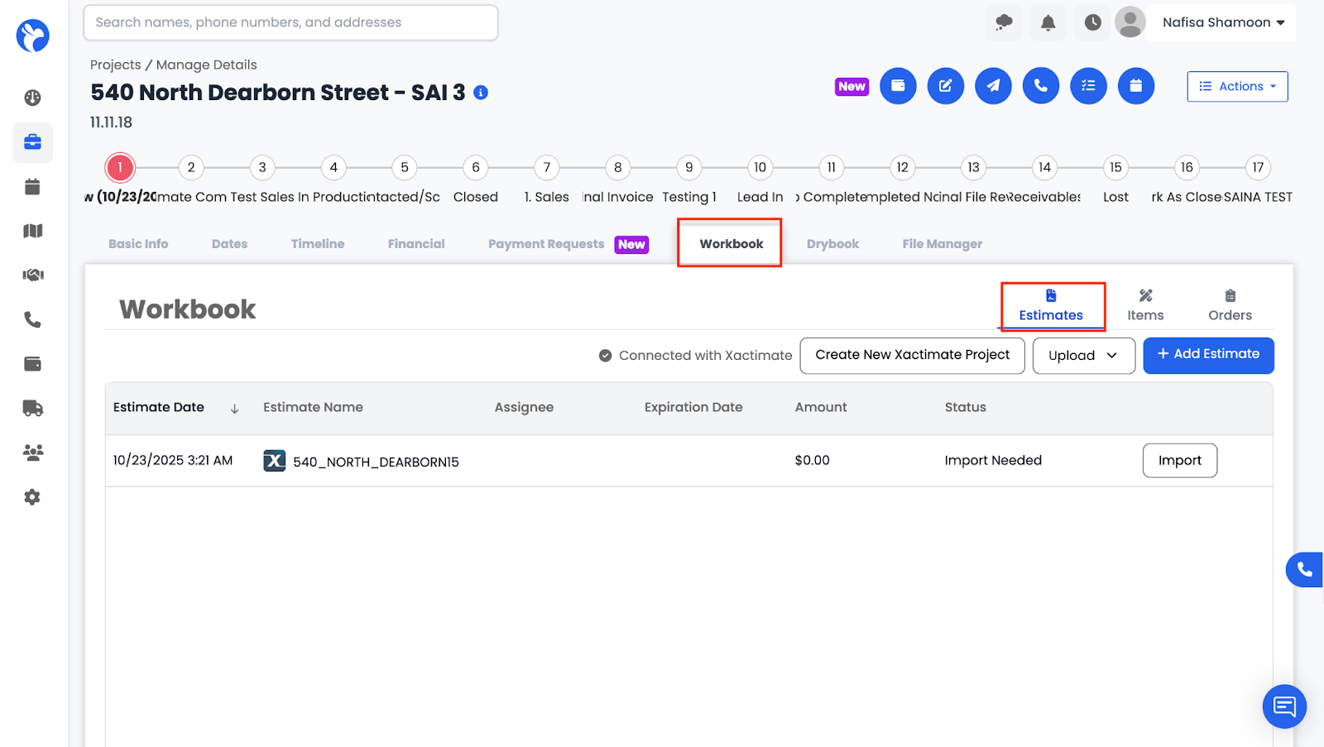Open the trucks/dispatch sidebar icon
The width and height of the screenshot is (1324, 747).
32,408
